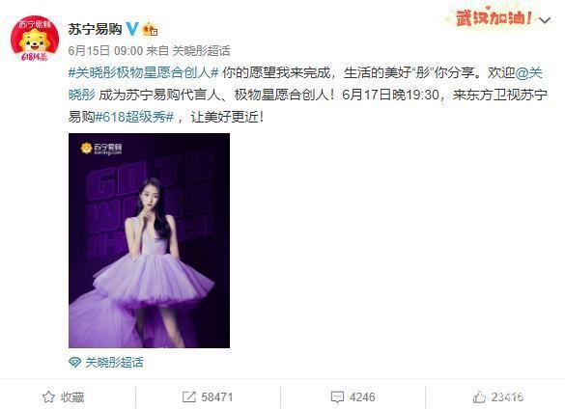Click the 58471 repost count
The height and width of the screenshot is (410, 565).
click(217, 397)
